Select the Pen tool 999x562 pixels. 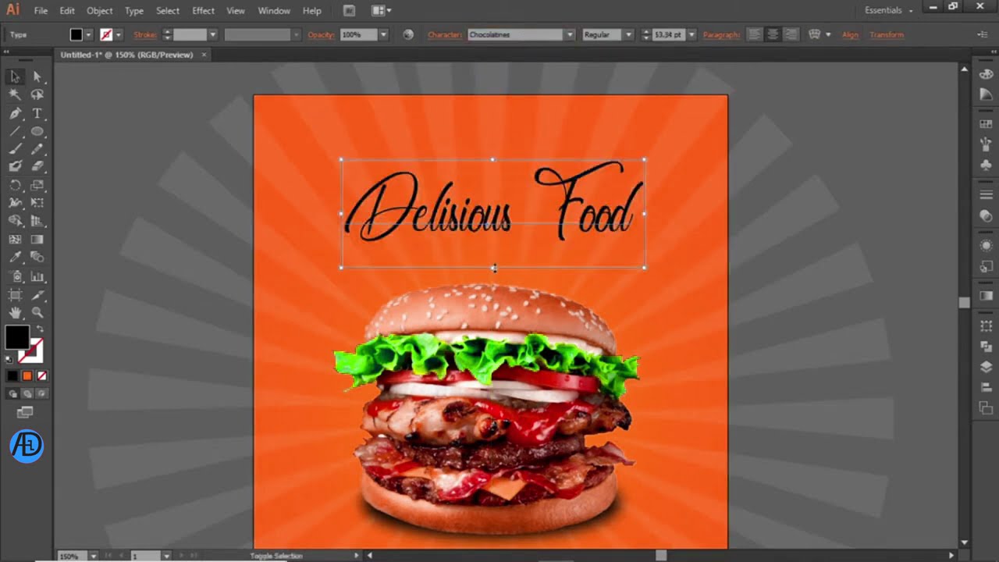pyautogui.click(x=15, y=113)
